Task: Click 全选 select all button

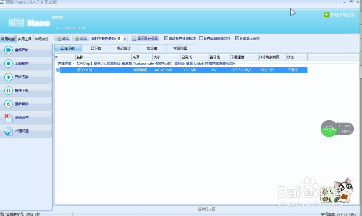Action: click(x=63, y=38)
